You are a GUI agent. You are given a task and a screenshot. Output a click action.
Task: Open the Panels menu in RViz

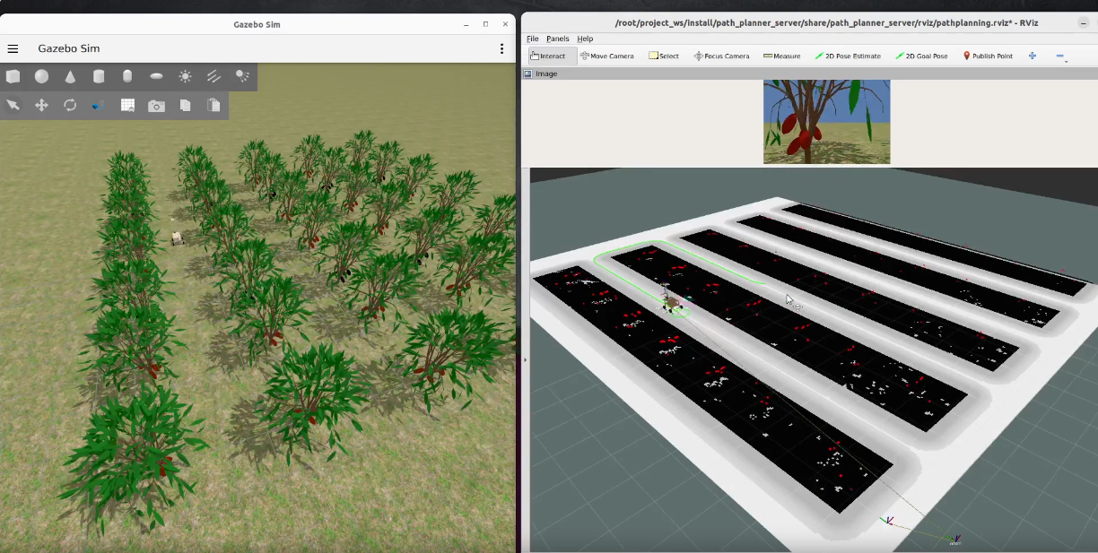(x=557, y=39)
